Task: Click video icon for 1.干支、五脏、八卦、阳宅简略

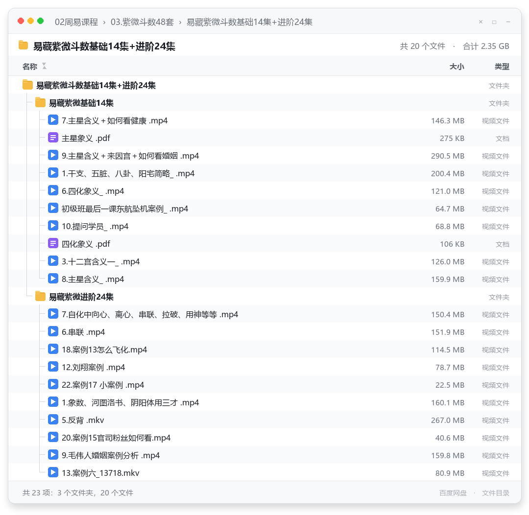Action: tap(53, 173)
